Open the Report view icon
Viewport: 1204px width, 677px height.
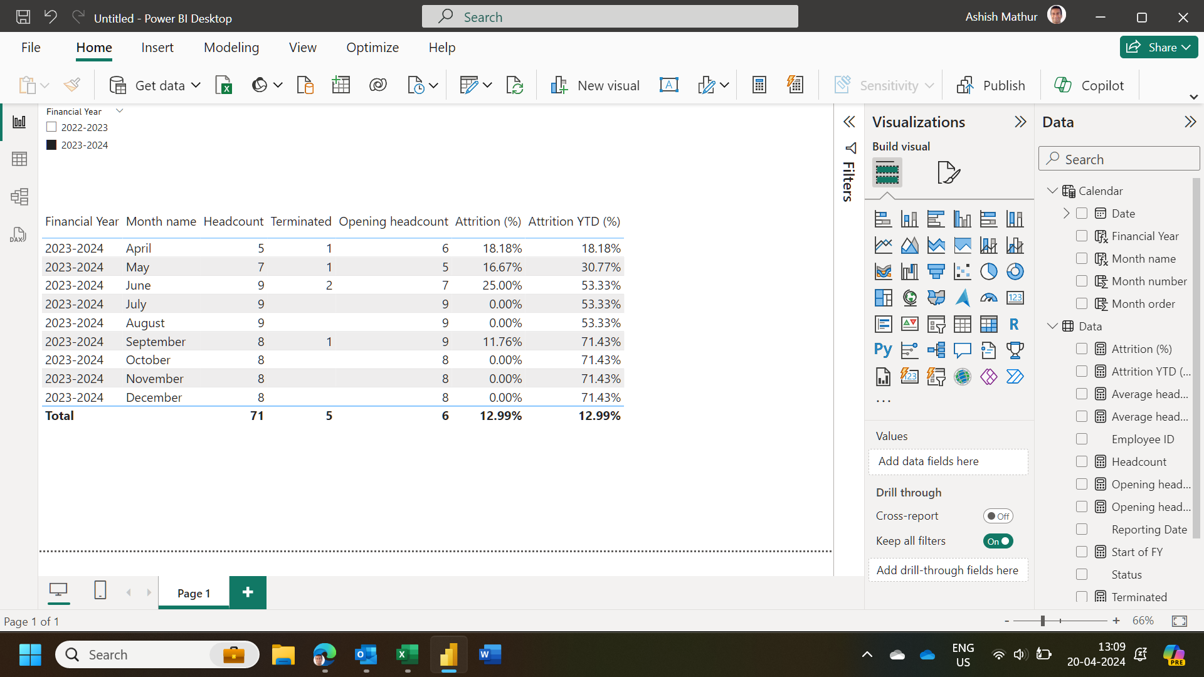19,122
